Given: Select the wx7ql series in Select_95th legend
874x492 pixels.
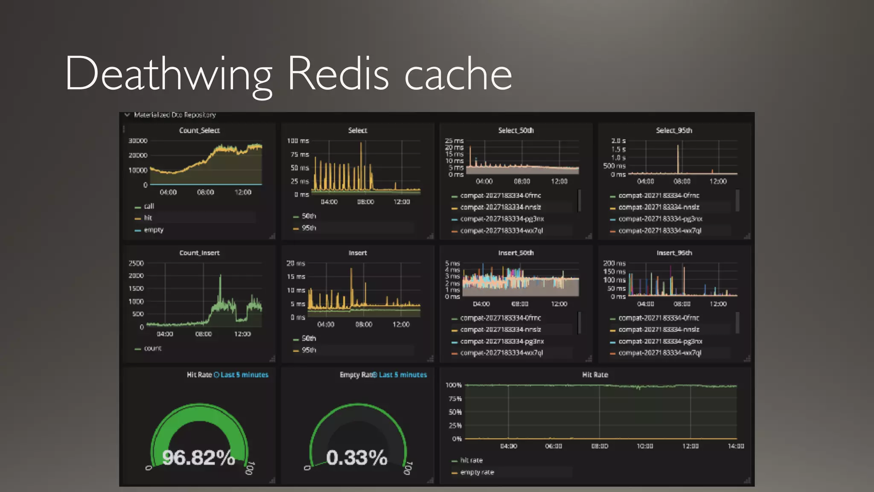Looking at the screenshot, I should [x=660, y=231].
